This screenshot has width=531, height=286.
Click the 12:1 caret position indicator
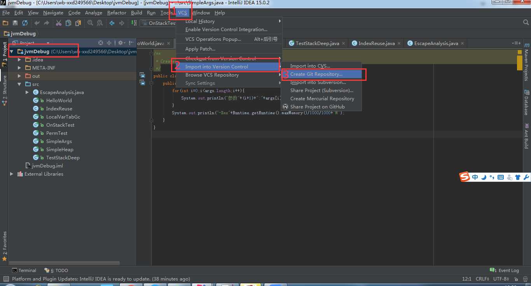467,279
